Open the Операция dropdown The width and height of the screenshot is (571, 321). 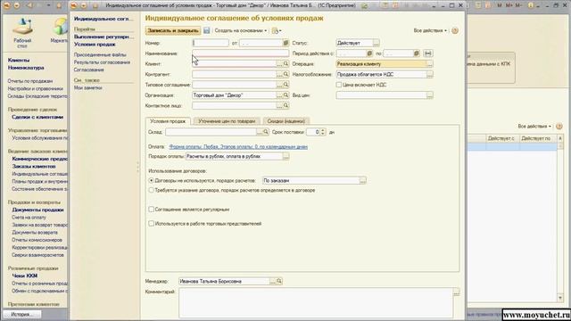(430, 64)
